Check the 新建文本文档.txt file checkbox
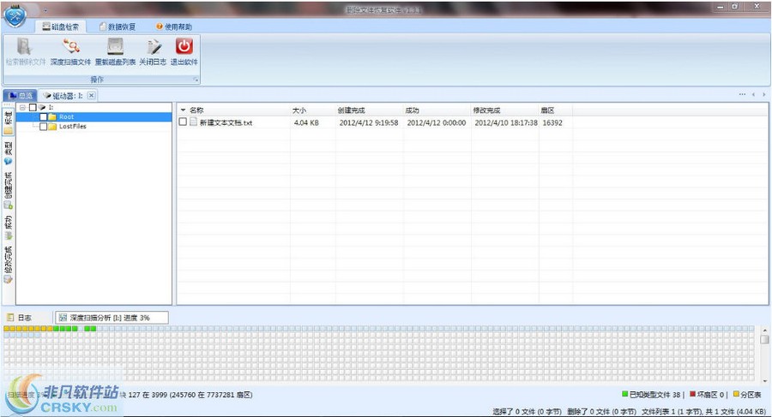The width and height of the screenshot is (772, 417). (x=183, y=122)
